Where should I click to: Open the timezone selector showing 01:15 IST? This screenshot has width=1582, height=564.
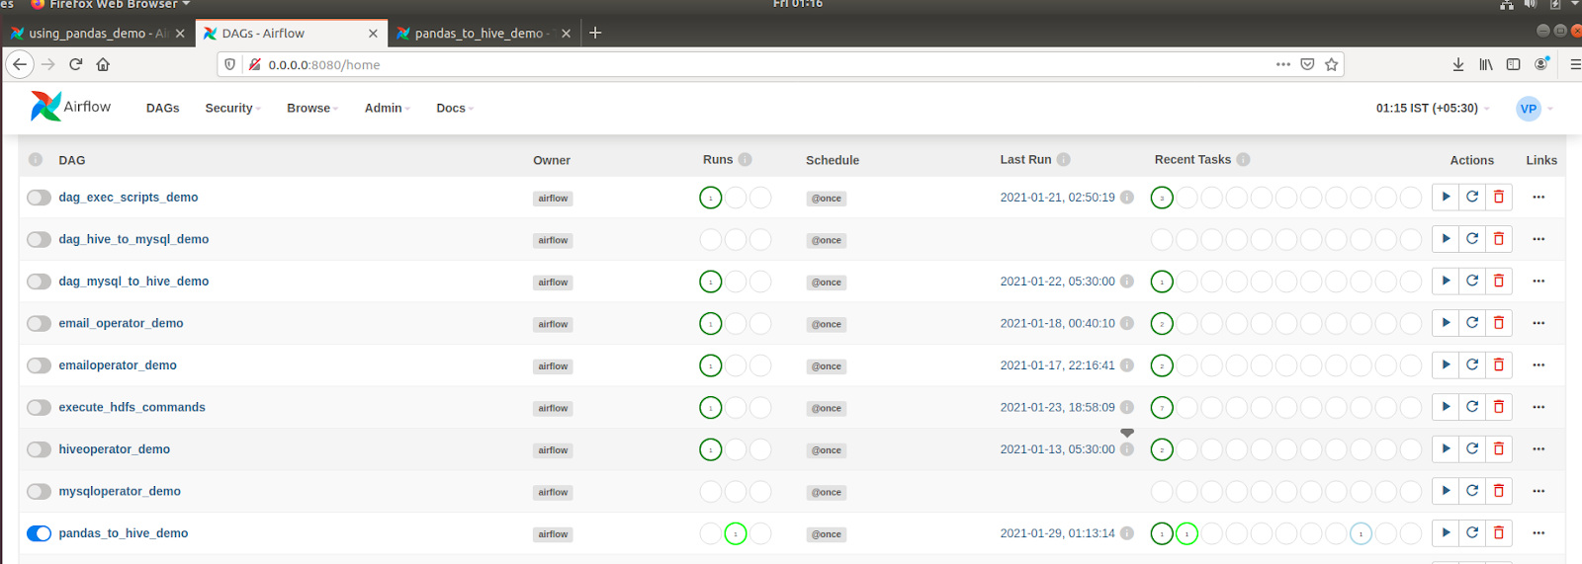1432,109
